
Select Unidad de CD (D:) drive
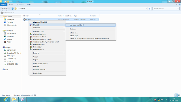pos(14,53)
